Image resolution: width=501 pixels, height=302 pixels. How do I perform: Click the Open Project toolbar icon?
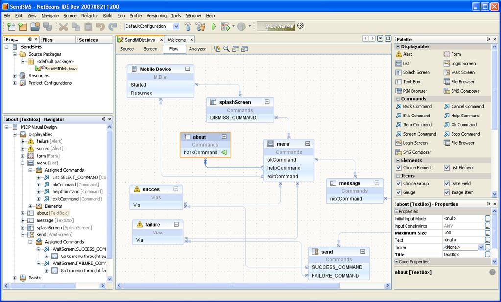(x=35, y=26)
